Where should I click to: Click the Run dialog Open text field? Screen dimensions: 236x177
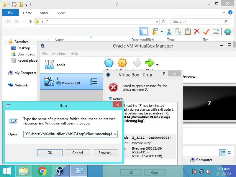(68, 134)
